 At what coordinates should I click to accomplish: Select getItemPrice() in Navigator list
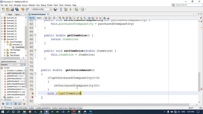click(x=15, y=76)
